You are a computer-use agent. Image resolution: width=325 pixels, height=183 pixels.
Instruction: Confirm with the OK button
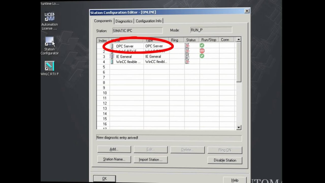coord(104,179)
